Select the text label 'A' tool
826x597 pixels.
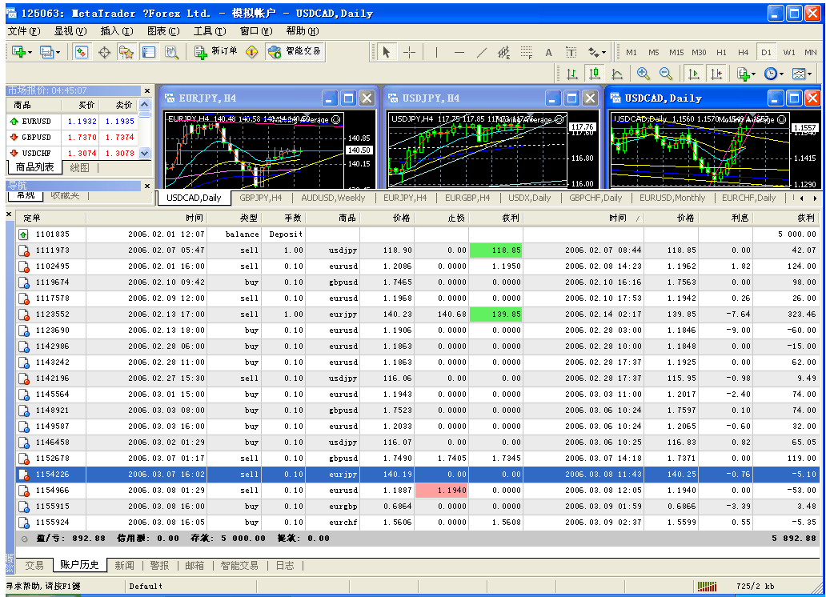pyautogui.click(x=549, y=52)
